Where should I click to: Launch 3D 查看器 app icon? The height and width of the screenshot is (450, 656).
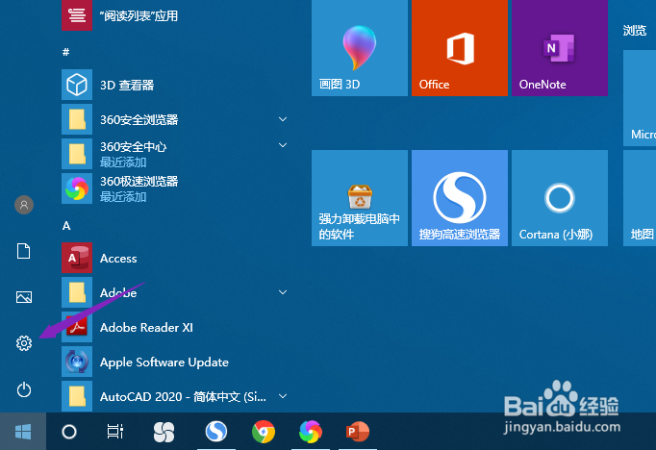coord(77,85)
